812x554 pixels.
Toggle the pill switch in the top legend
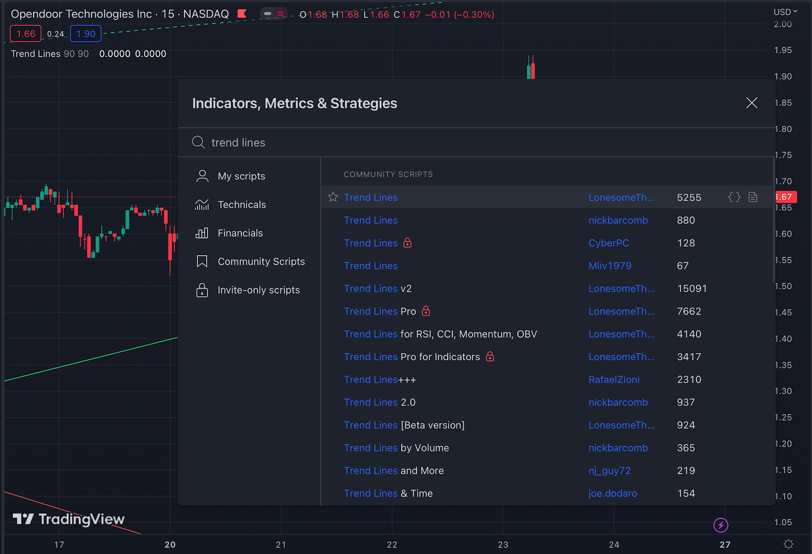coord(267,14)
